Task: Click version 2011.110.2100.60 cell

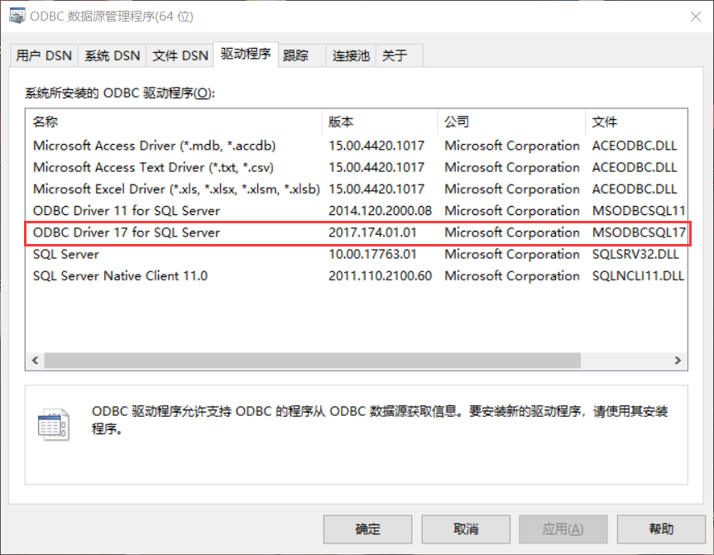Action: [x=381, y=276]
